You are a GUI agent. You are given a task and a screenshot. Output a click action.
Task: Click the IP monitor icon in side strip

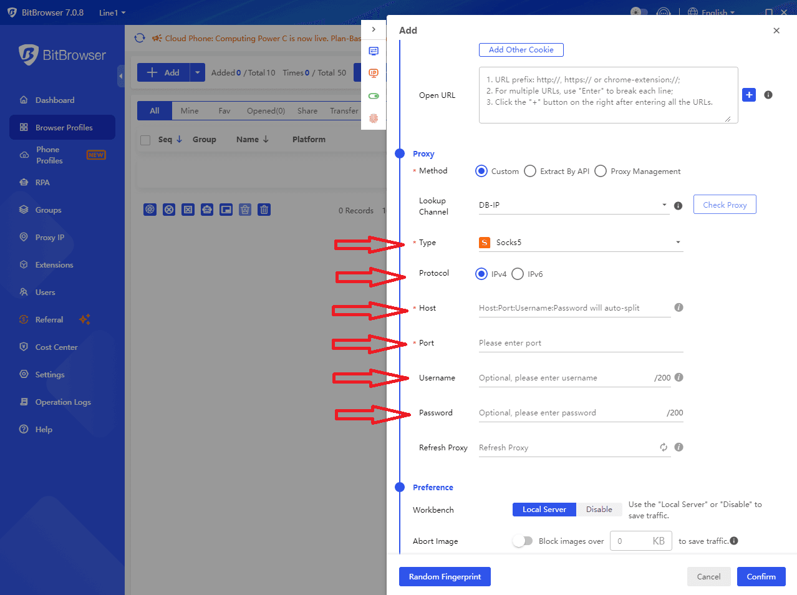[374, 74]
